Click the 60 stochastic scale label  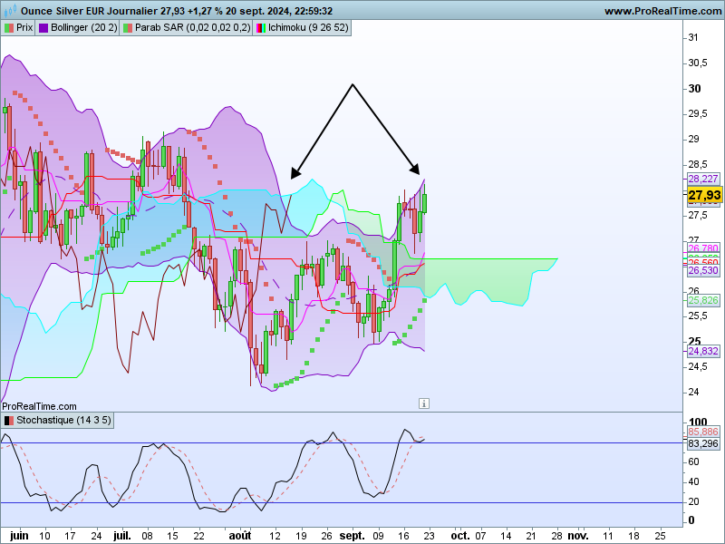(693, 461)
